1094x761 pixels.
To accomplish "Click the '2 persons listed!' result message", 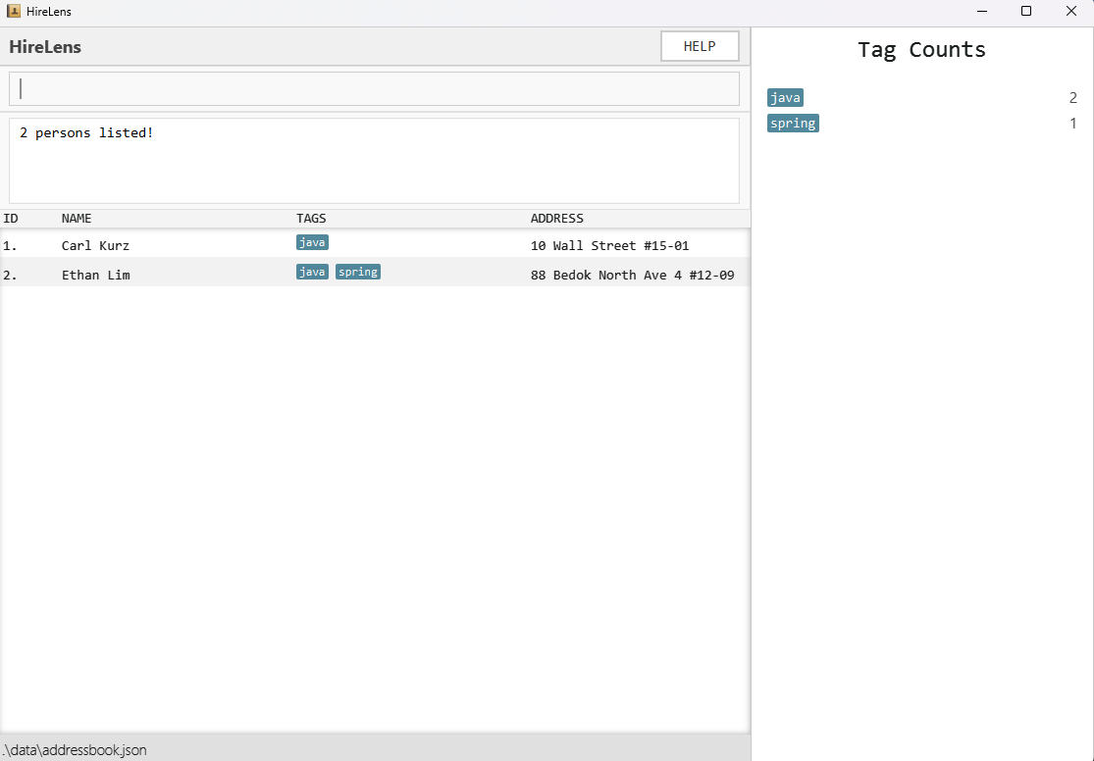I will pyautogui.click(x=86, y=132).
